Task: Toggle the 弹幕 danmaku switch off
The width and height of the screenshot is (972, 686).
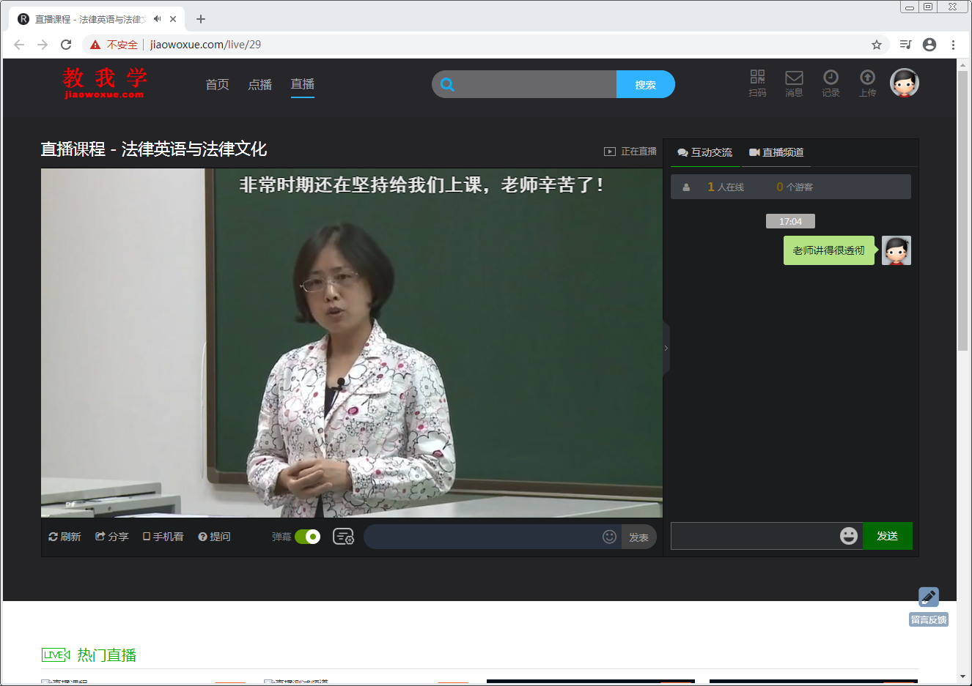Action: pyautogui.click(x=307, y=537)
